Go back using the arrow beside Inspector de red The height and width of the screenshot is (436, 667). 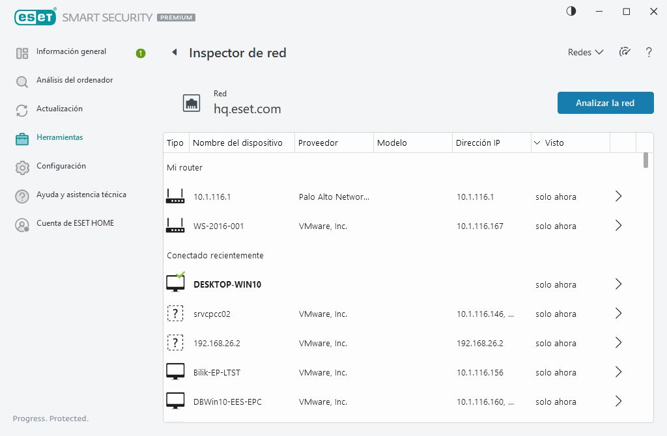[175, 52]
